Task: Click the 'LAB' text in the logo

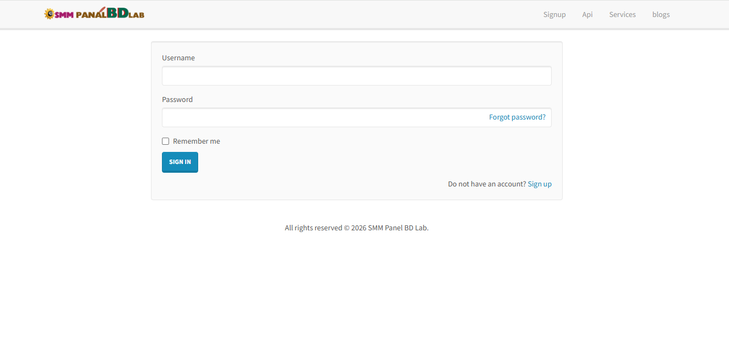Action: 137,15
